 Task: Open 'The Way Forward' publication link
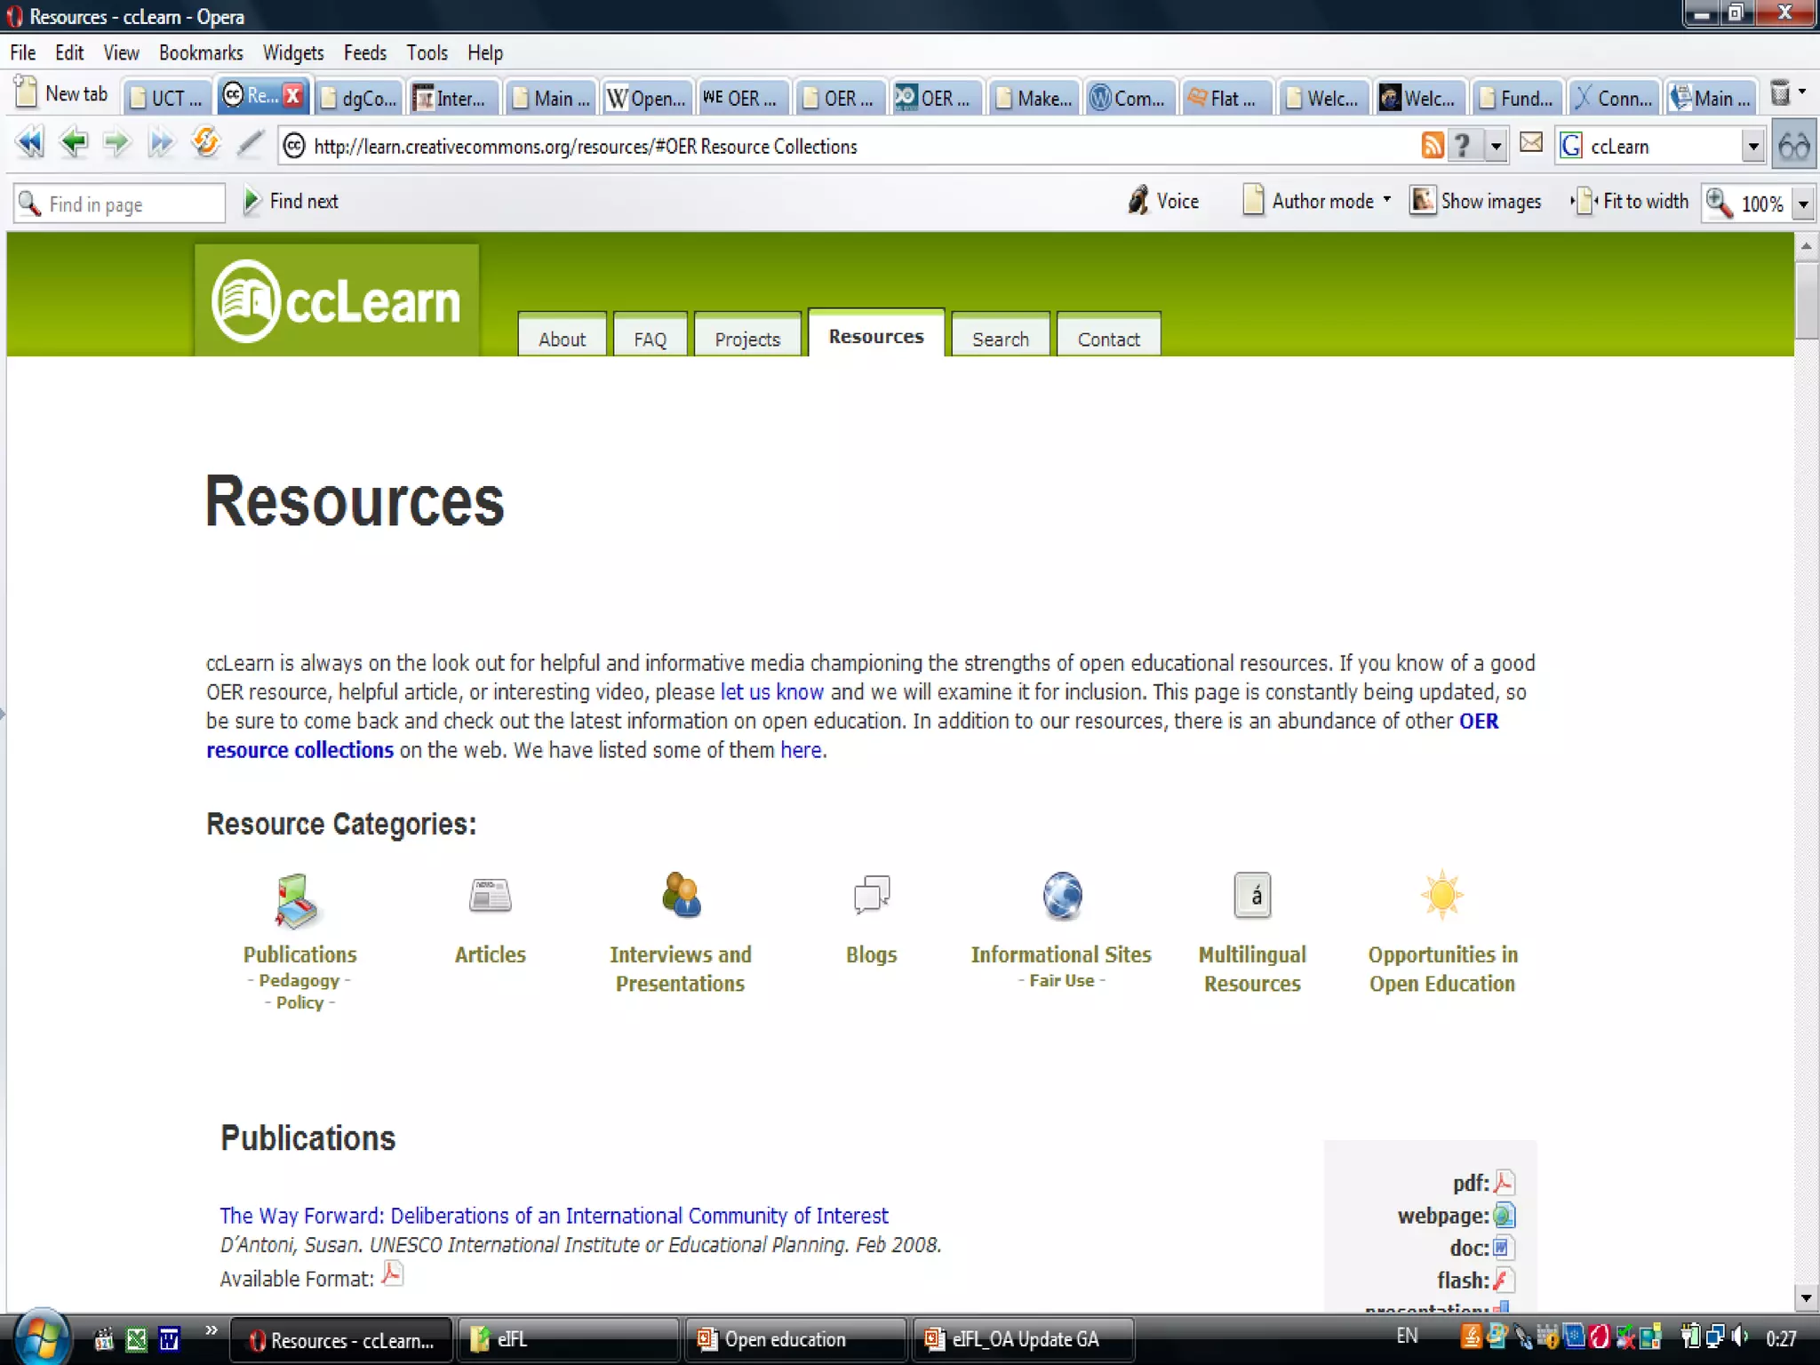554,1216
